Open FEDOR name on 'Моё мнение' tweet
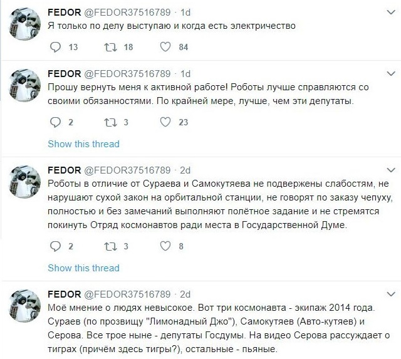The width and height of the screenshot is (401, 359). [64, 294]
